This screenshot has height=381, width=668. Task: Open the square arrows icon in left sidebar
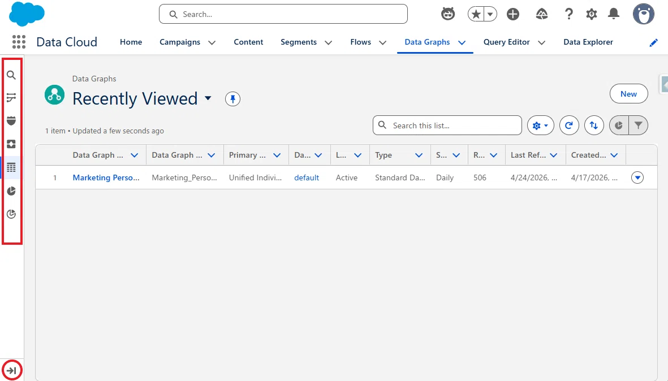11,144
